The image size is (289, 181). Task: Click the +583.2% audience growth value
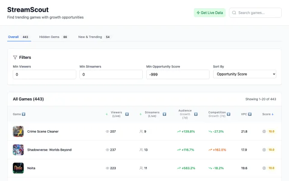(188, 168)
